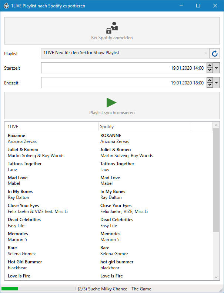Select hot girl bummer in the Spotify column
This screenshot has height=293, width=224.
[117, 262]
